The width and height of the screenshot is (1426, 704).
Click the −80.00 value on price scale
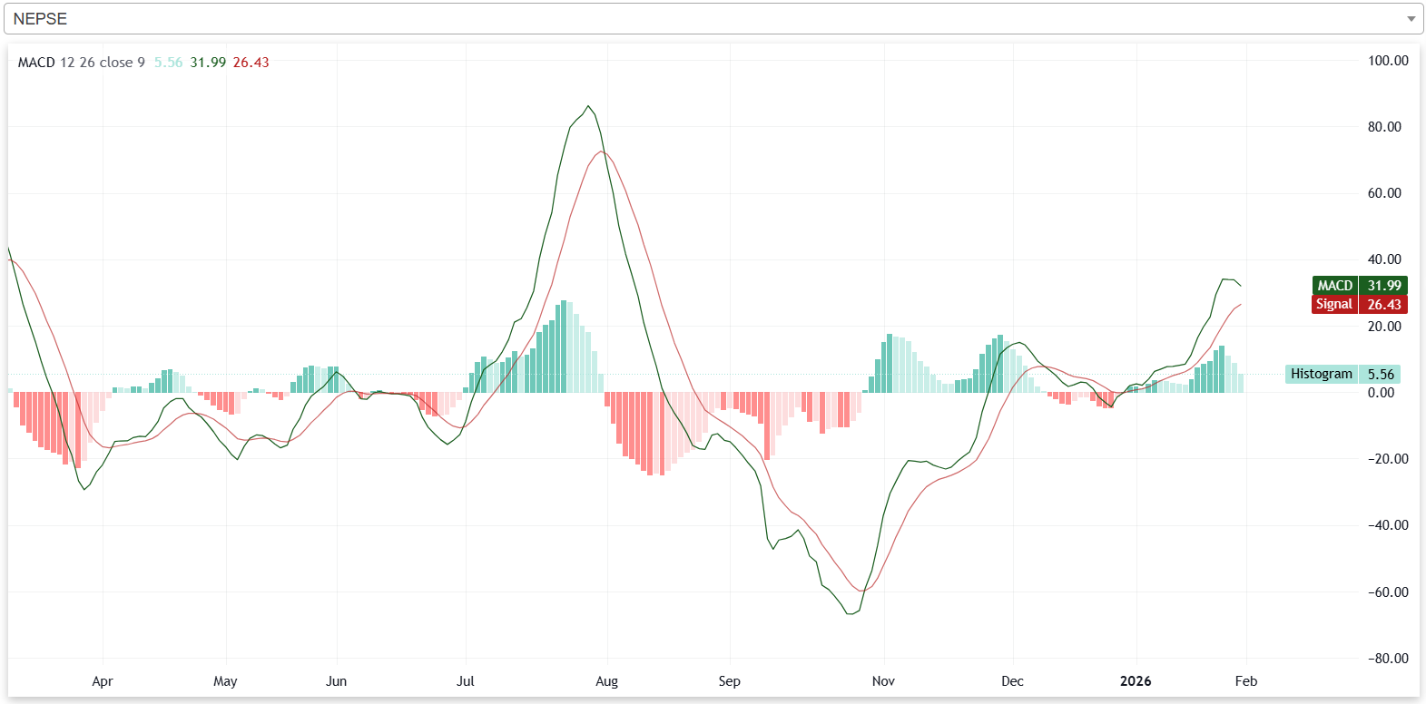[x=1388, y=659]
